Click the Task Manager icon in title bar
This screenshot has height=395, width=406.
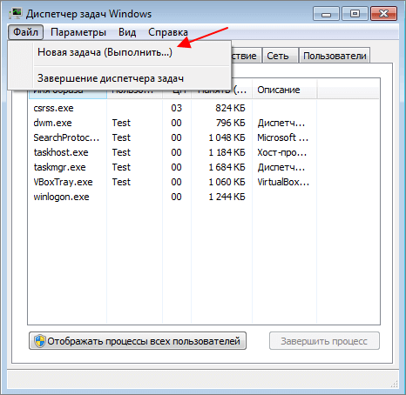pos(16,14)
